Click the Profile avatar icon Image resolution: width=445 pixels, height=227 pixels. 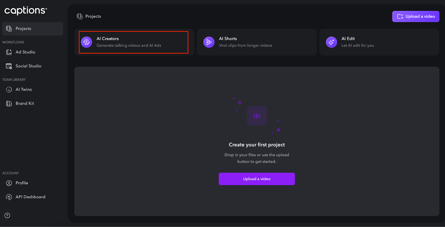tap(9, 183)
